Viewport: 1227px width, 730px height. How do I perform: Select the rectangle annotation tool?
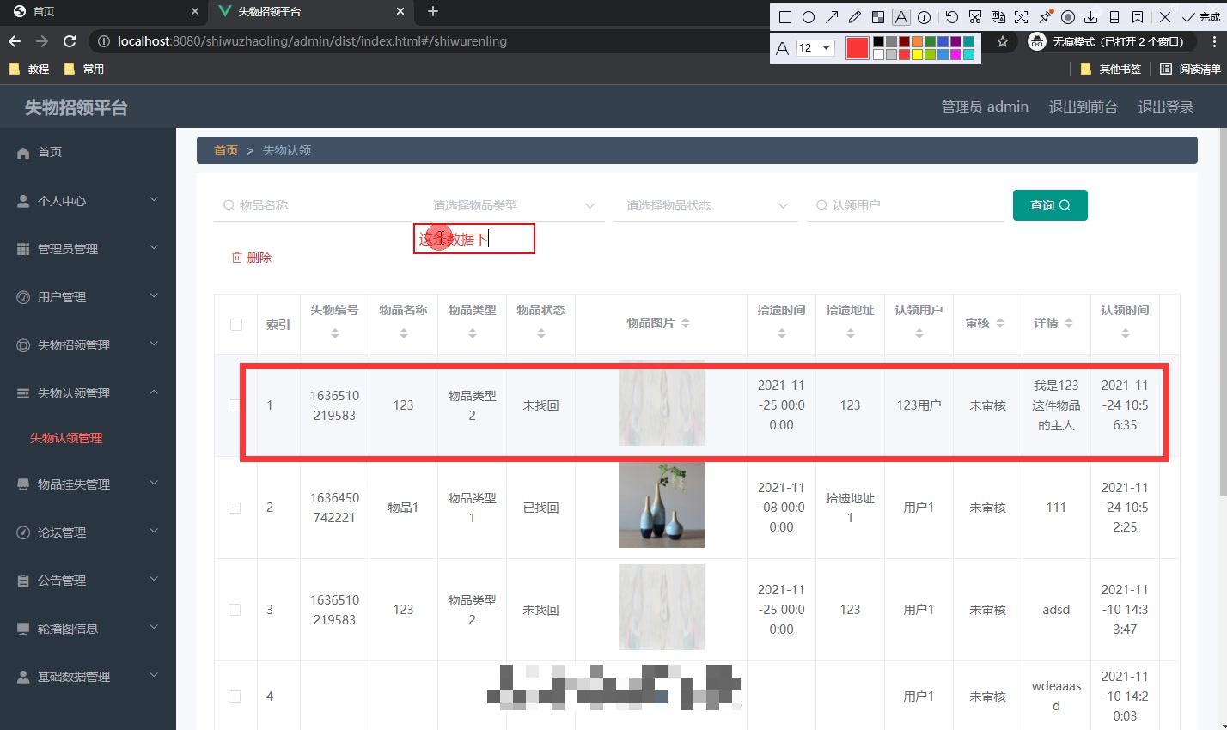pyautogui.click(x=784, y=15)
